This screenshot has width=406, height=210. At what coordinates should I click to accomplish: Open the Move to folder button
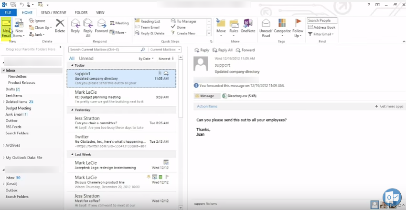click(221, 28)
